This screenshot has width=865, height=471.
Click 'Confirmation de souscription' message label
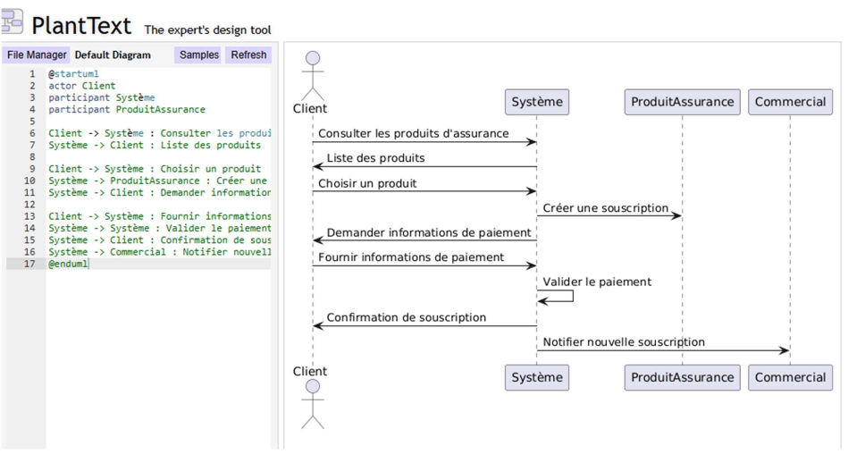tap(406, 317)
